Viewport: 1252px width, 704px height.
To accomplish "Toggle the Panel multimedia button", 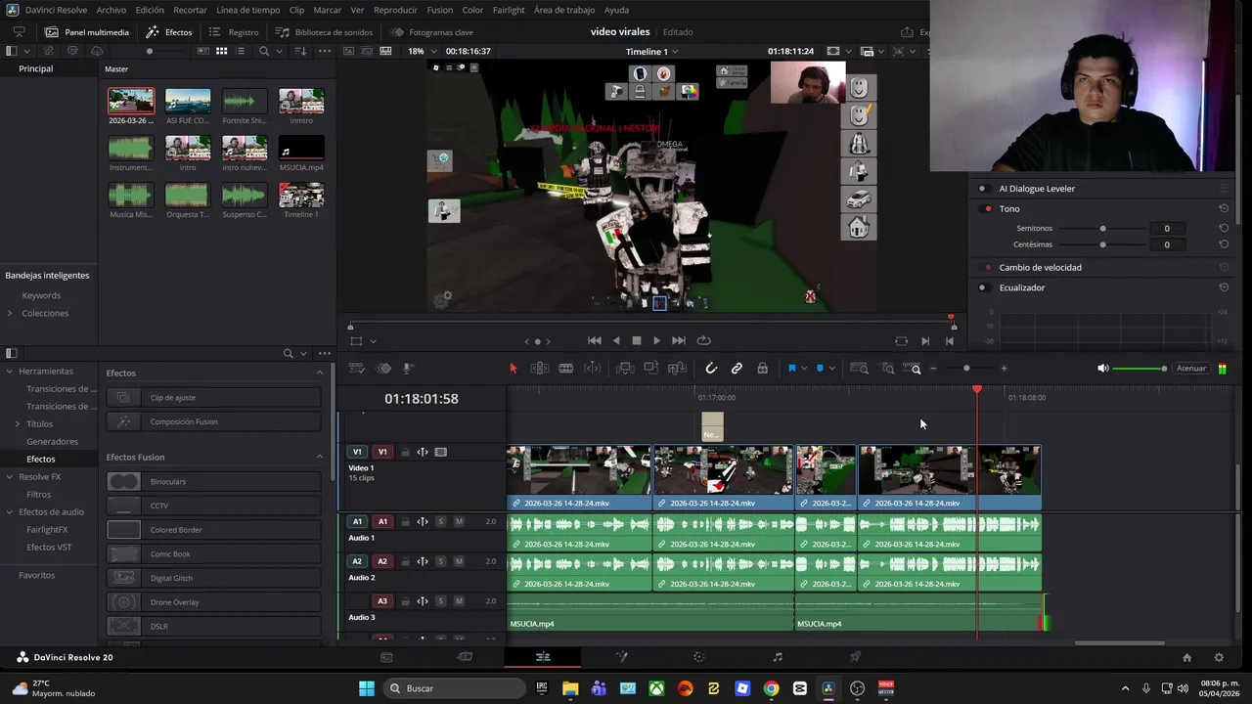I will 85,31.
